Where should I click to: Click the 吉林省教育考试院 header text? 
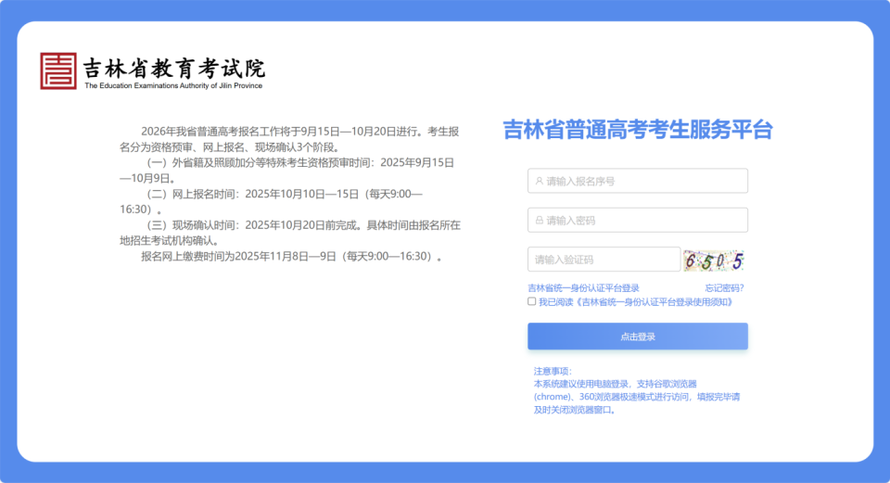(174, 68)
